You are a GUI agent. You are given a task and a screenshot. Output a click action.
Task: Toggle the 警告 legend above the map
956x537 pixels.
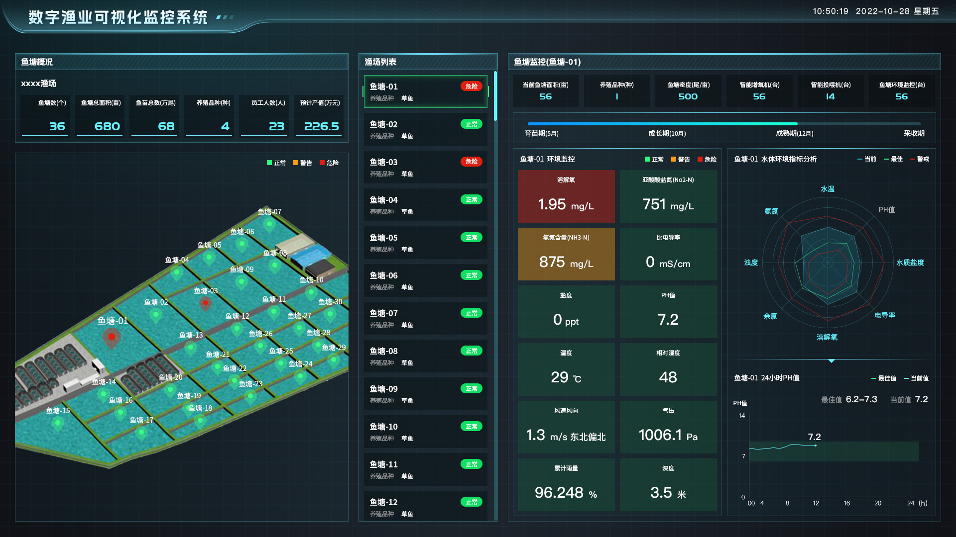[303, 163]
